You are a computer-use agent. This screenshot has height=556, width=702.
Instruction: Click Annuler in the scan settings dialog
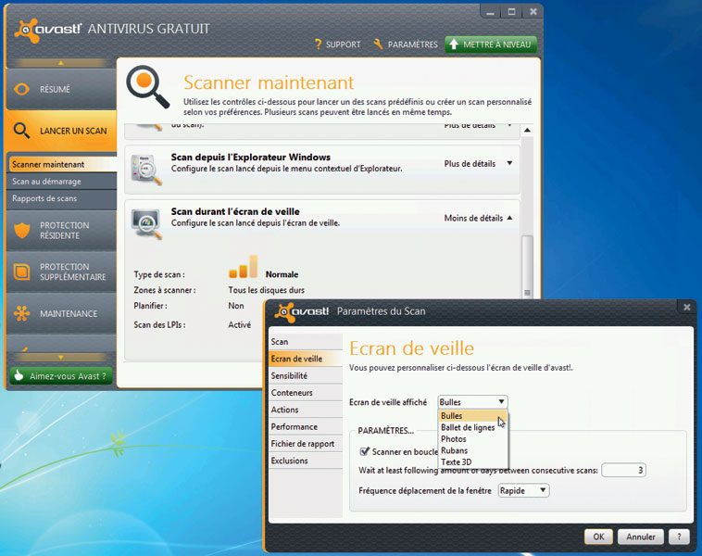(x=640, y=537)
